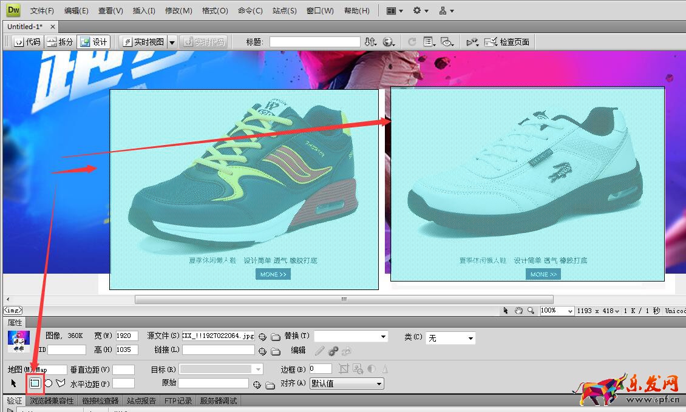Image resolution: width=686 pixels, height=412 pixels.
Task: Toggle 实时视图 live view
Action: tap(144, 42)
